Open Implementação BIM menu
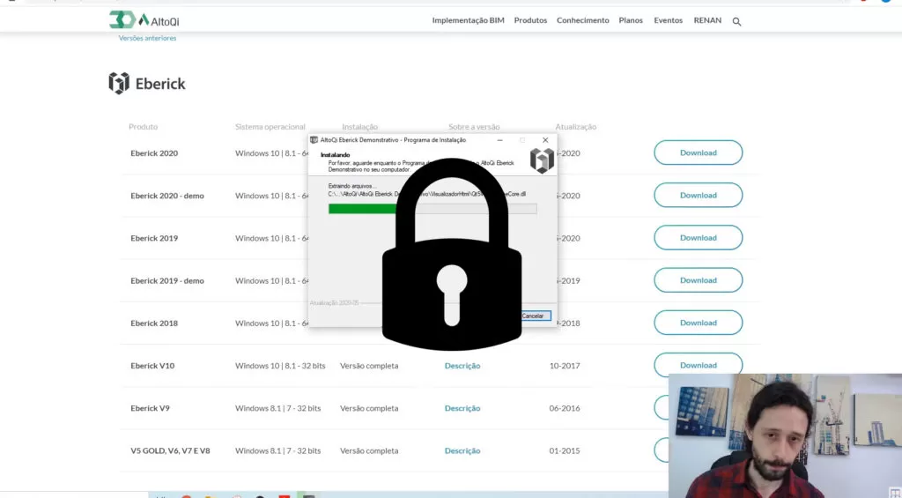This screenshot has height=498, width=902. pyautogui.click(x=468, y=20)
